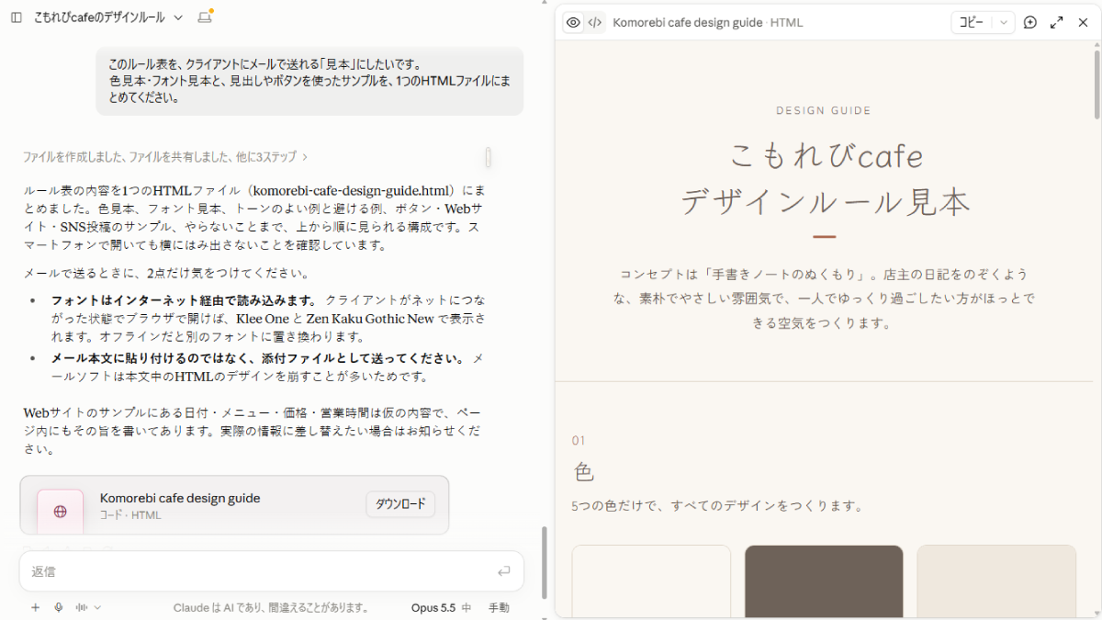The height and width of the screenshot is (620, 1102).
Task: Open the こもれびcafeのデザインルール title dropdown
Action: click(x=178, y=17)
